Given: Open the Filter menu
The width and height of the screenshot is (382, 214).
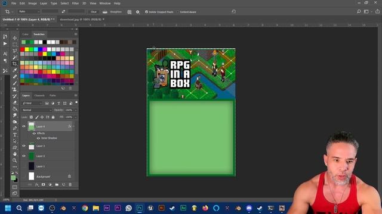Looking at the screenshot, I should coord(75,4).
